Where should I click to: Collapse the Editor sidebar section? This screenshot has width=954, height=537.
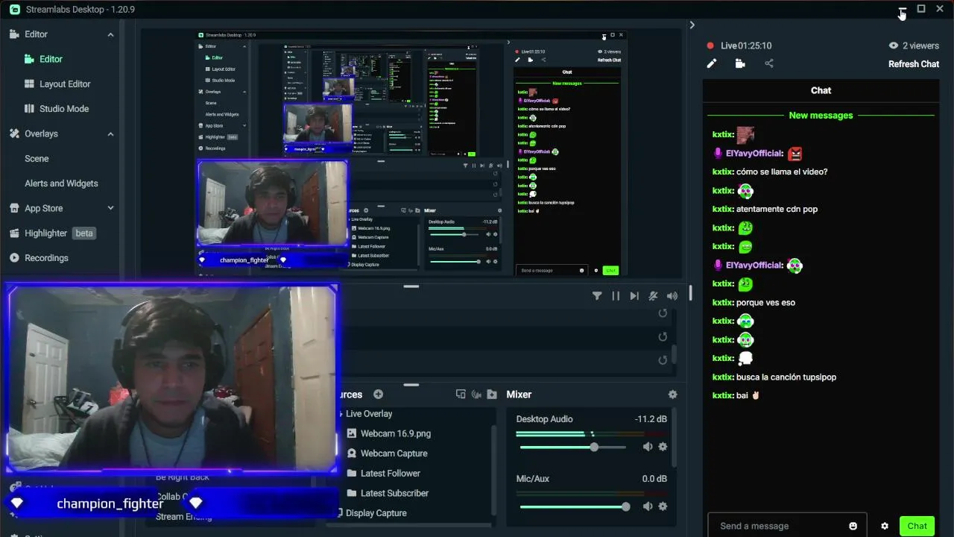pos(110,34)
